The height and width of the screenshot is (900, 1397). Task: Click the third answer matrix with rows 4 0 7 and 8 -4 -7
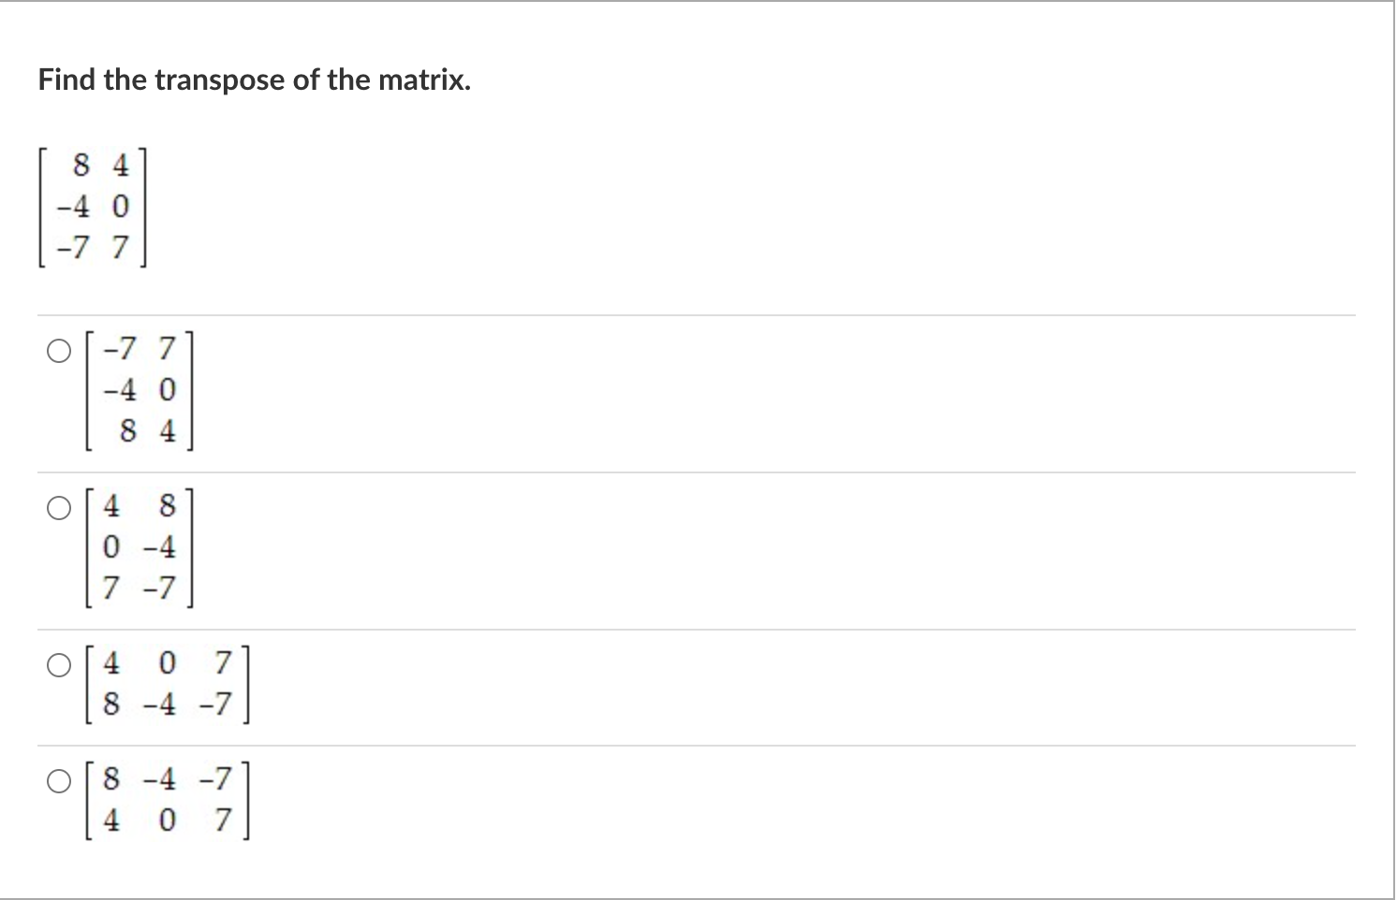168,685
